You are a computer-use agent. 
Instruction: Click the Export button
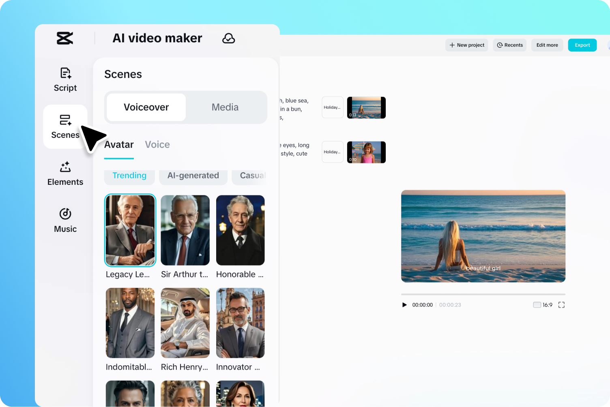582,45
